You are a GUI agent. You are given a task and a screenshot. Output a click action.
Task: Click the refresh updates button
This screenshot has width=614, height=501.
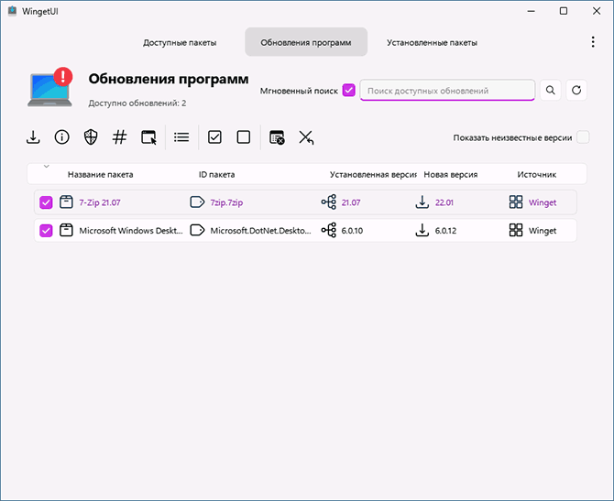pos(576,91)
